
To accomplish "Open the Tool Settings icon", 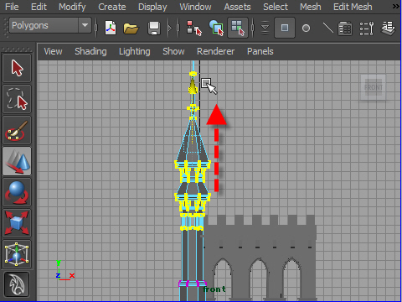I will coord(366,29).
